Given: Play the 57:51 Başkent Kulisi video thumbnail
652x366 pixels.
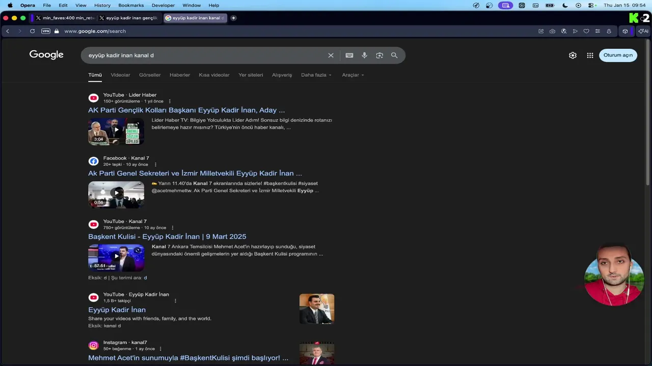Looking at the screenshot, I should (x=116, y=258).
